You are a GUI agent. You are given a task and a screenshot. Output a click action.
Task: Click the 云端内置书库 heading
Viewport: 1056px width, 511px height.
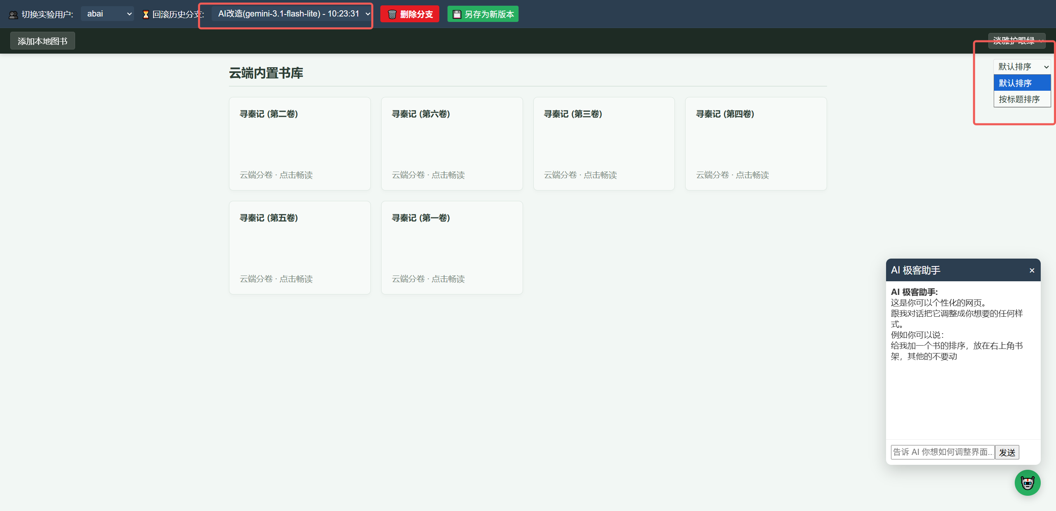[x=266, y=73]
